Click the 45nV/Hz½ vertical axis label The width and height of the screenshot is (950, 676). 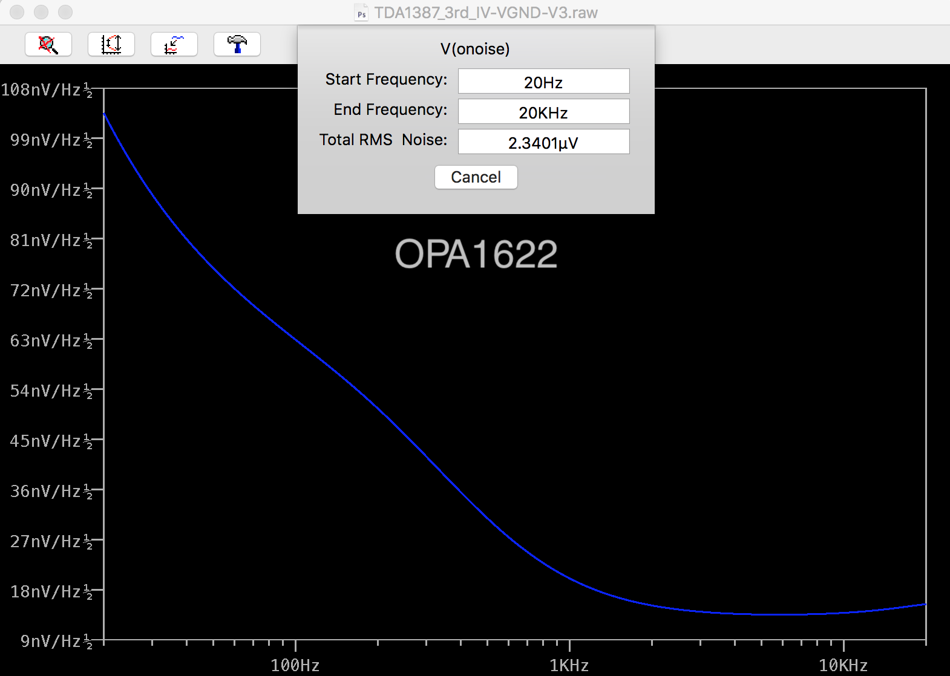[51, 441]
